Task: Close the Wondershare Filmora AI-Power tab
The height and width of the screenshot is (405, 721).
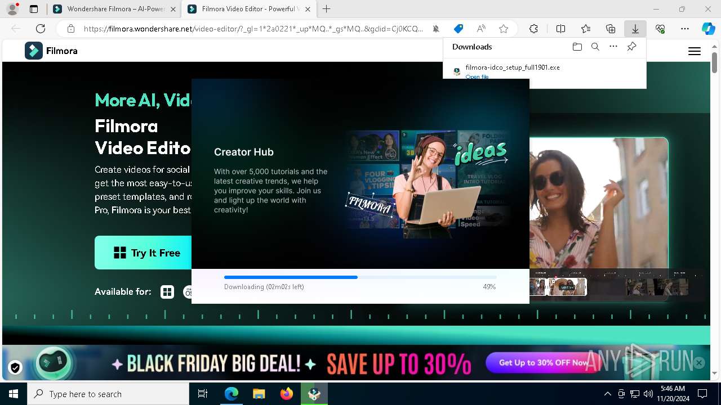Action: pyautogui.click(x=173, y=9)
